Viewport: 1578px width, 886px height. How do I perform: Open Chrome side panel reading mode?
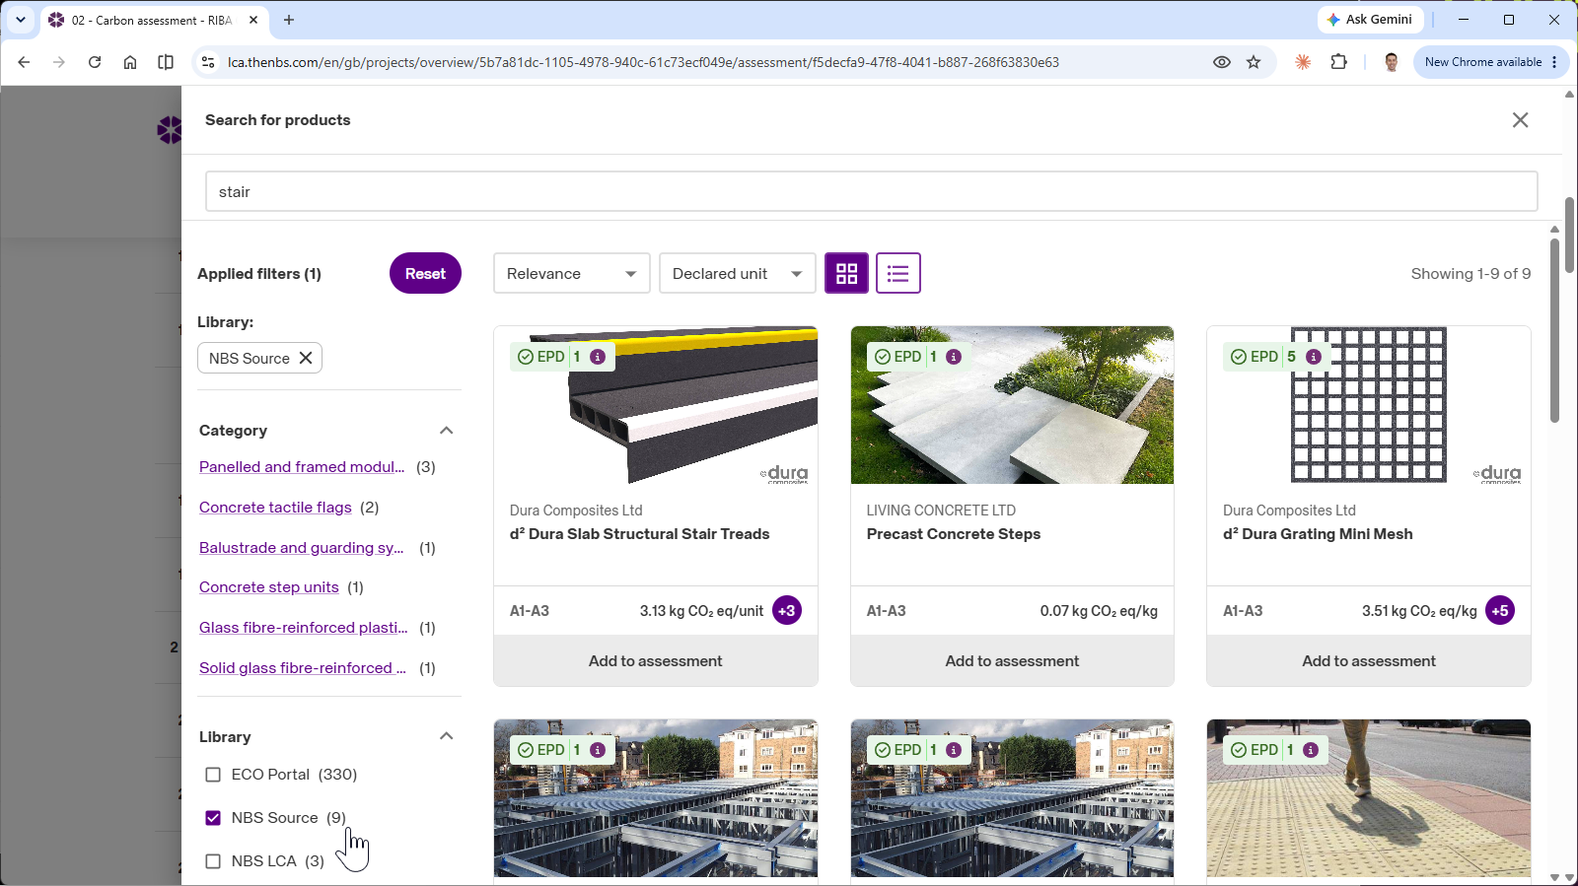click(x=166, y=62)
